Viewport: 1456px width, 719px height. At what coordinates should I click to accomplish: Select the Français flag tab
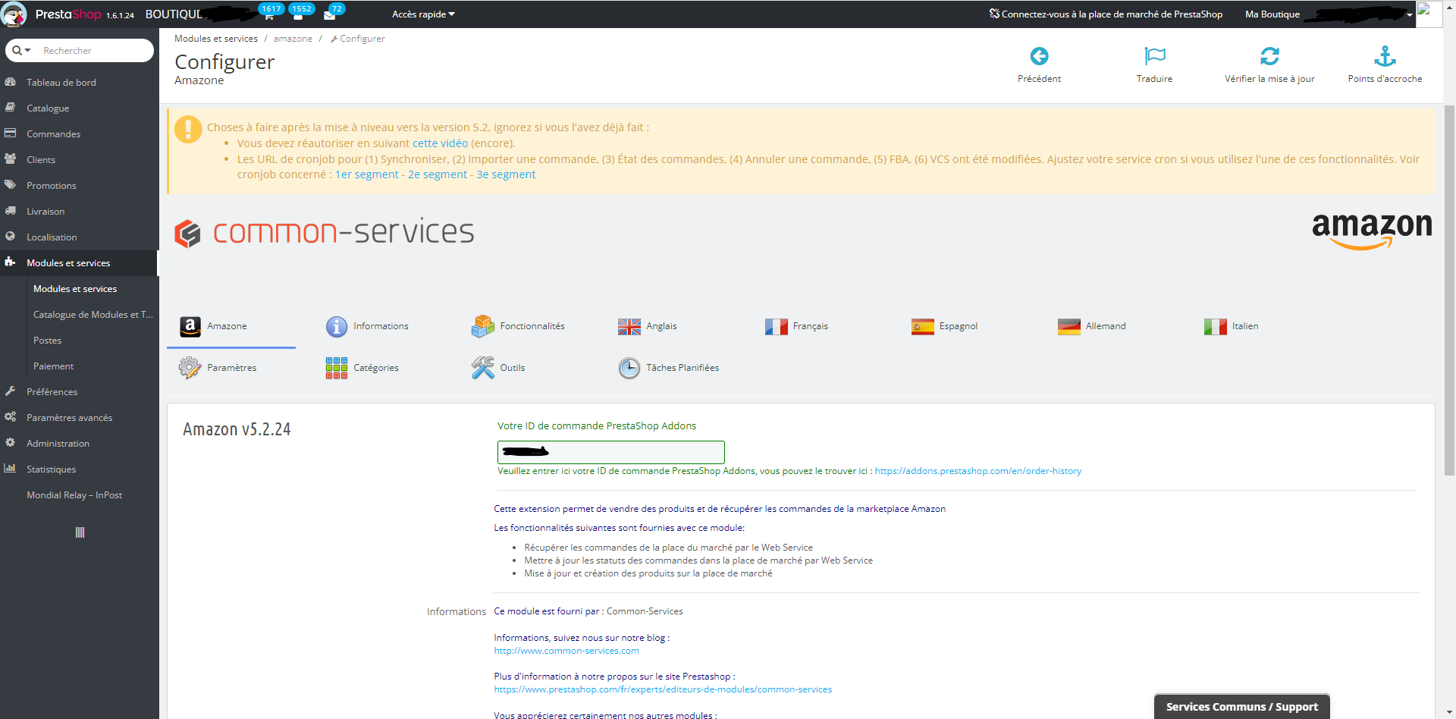796,326
